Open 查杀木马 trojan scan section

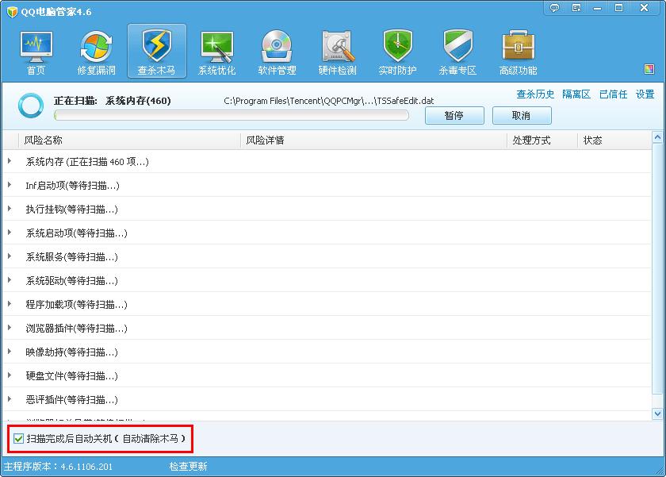click(155, 50)
